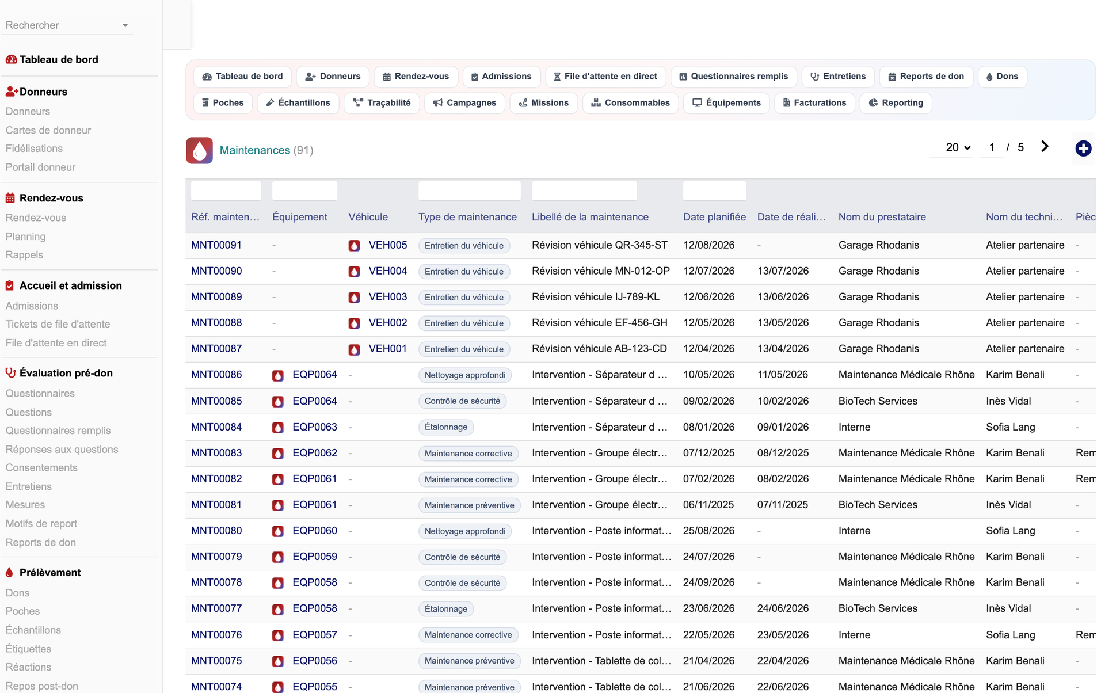Click the pie chart icon on Reporting tab

(x=874, y=103)
